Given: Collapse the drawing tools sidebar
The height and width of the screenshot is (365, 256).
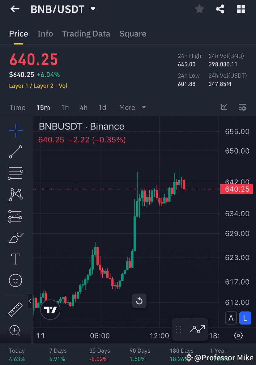Looking at the screenshot, I should (30, 301).
